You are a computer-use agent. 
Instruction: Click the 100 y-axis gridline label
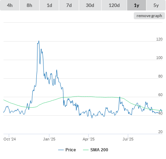[159, 58]
